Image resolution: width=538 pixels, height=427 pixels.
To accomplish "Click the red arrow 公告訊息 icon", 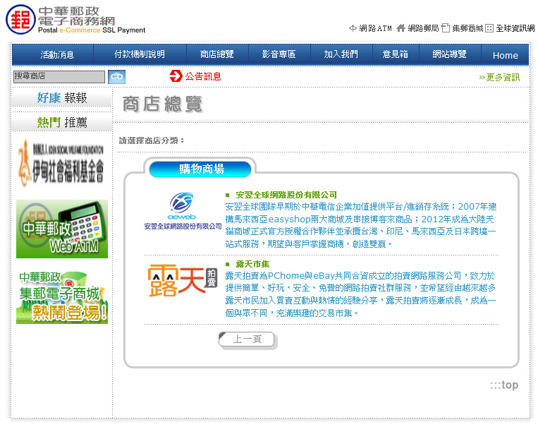I will tap(176, 76).
